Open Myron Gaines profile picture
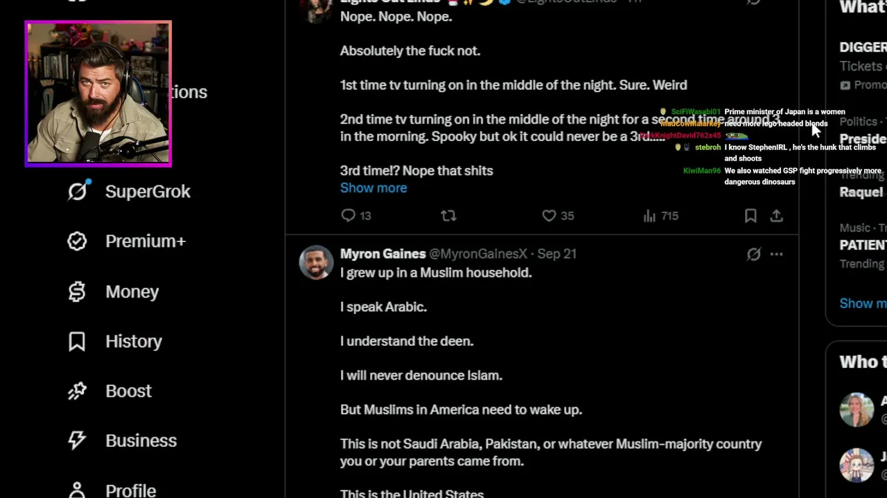 pos(316,263)
